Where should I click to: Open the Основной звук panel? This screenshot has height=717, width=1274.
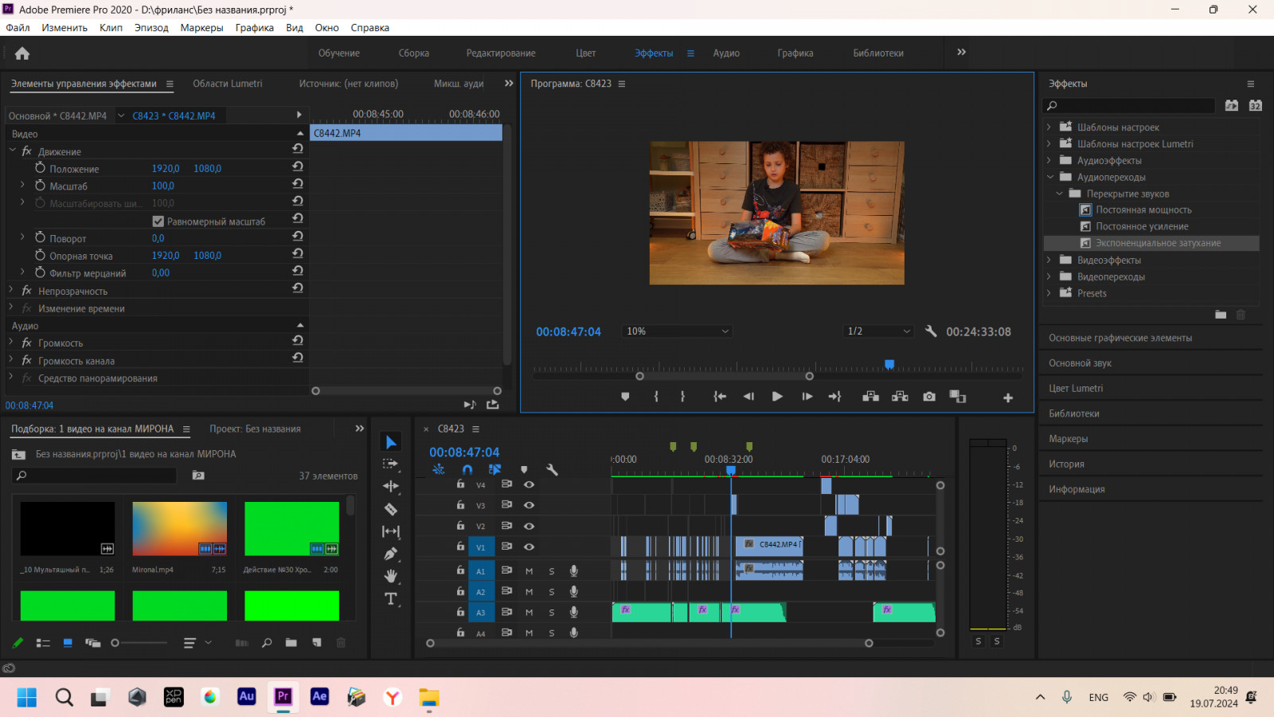coord(1080,363)
